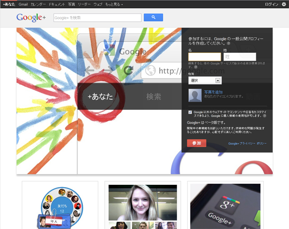Click the blue search magnifier button
The width and height of the screenshot is (289, 229).
pos(153,17)
